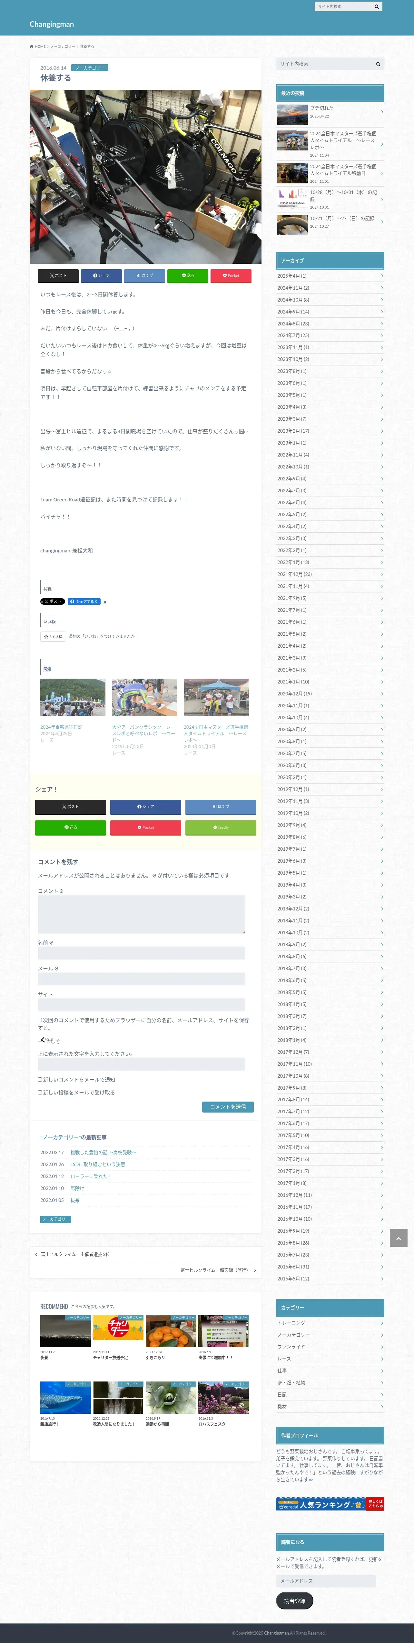Click the sidebar search magnifier icon

pyautogui.click(x=378, y=64)
